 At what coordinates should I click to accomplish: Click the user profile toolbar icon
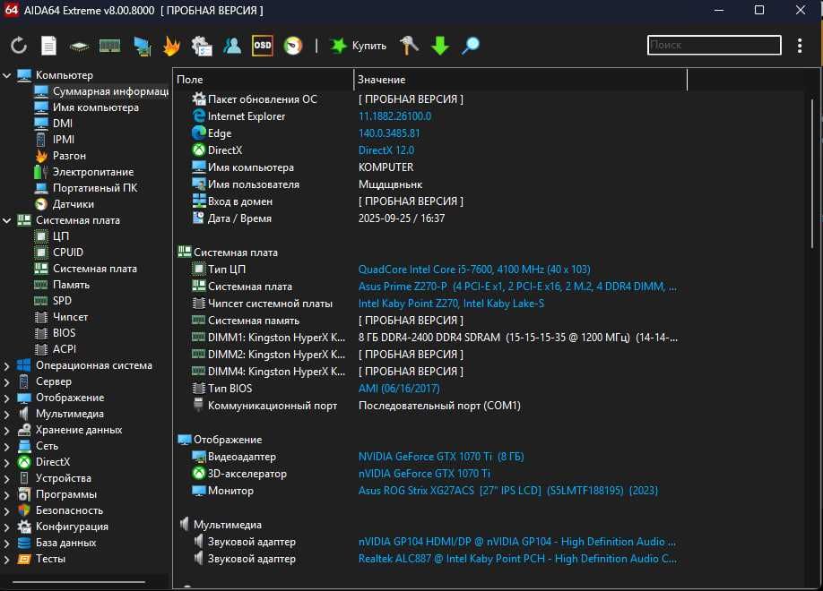tap(232, 46)
